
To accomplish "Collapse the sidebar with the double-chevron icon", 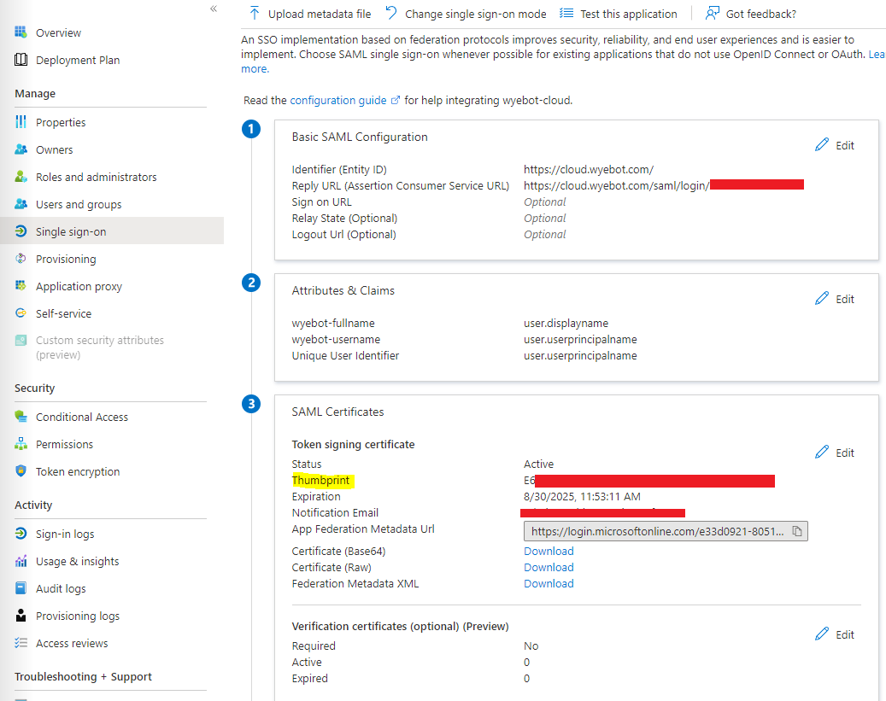I will (x=214, y=9).
